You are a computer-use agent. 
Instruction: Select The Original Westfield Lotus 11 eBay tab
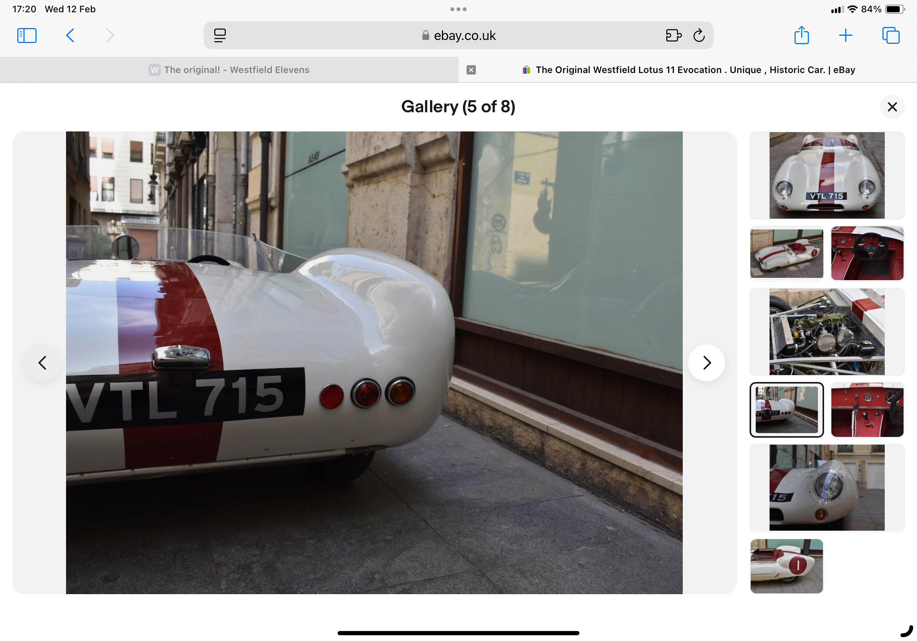tap(695, 70)
